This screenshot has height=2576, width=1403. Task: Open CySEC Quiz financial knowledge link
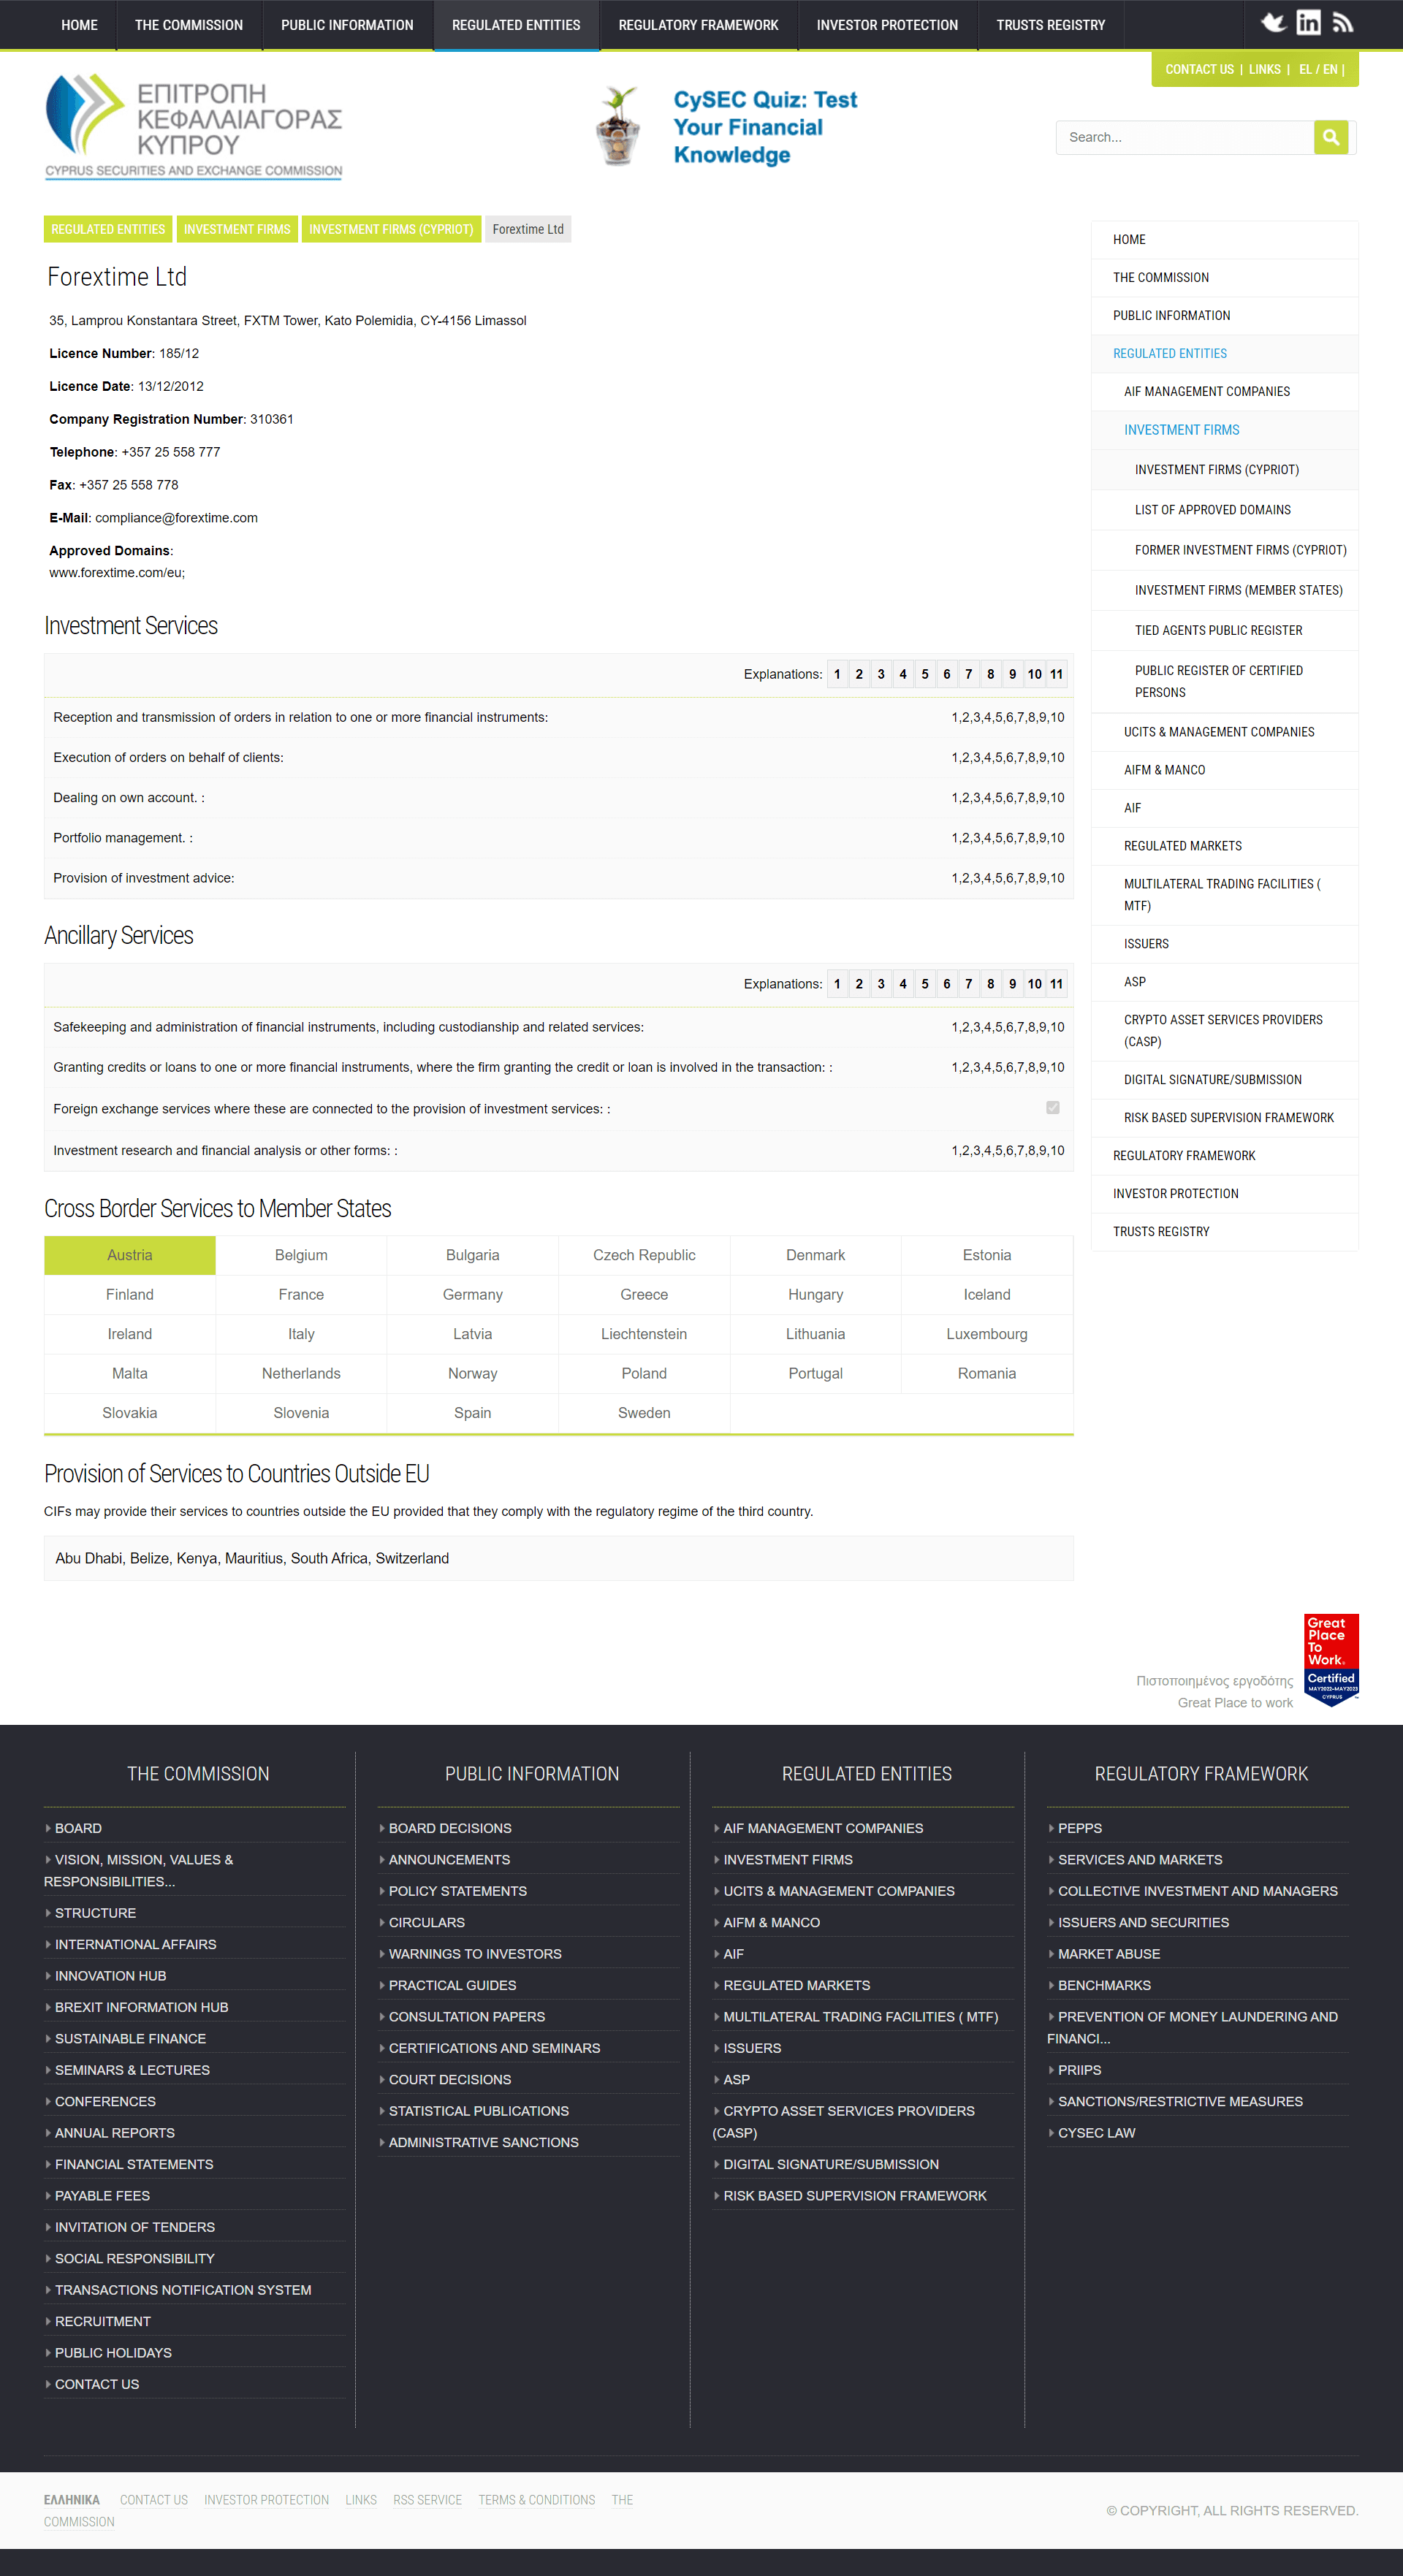point(765,127)
